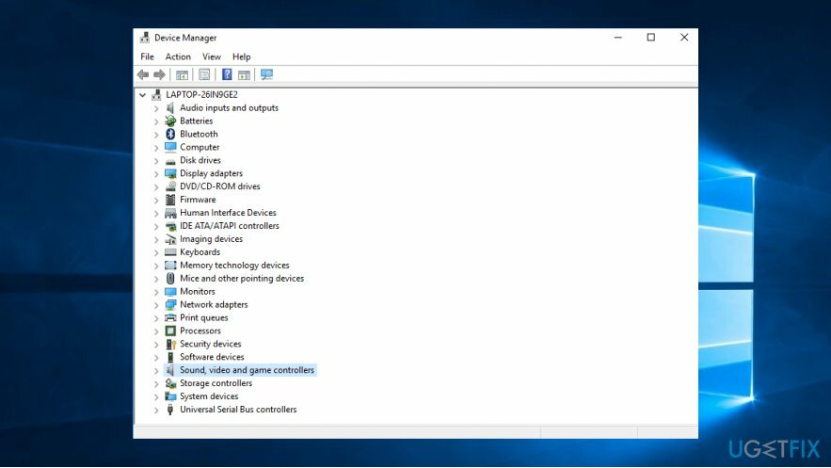Screen dimensions: 831x468
Task: Click the Back arrow in the toolbar
Action: [x=143, y=74]
